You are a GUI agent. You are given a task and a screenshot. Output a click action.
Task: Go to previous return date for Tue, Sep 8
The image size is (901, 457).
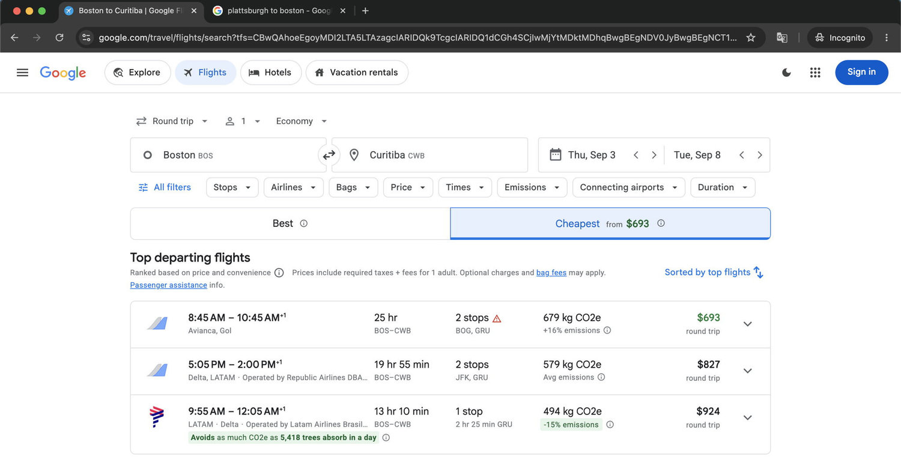[742, 155]
